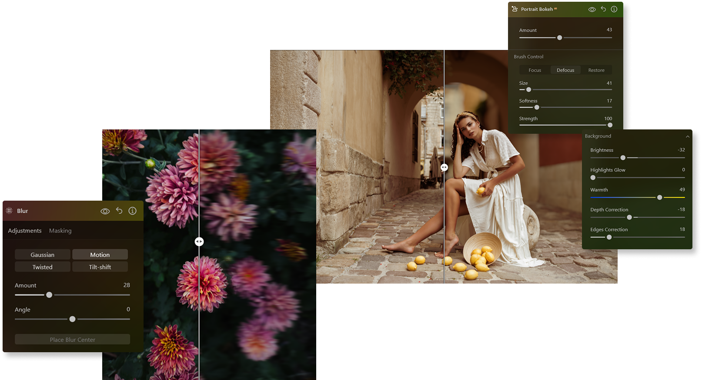Click the Portrait Bokeh Amount slider handle
The image size is (702, 380).
tap(560, 38)
